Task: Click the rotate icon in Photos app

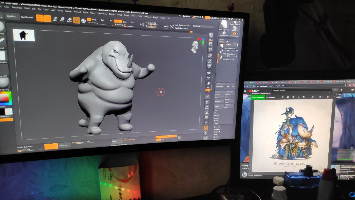Action: pyautogui.click(x=298, y=97)
